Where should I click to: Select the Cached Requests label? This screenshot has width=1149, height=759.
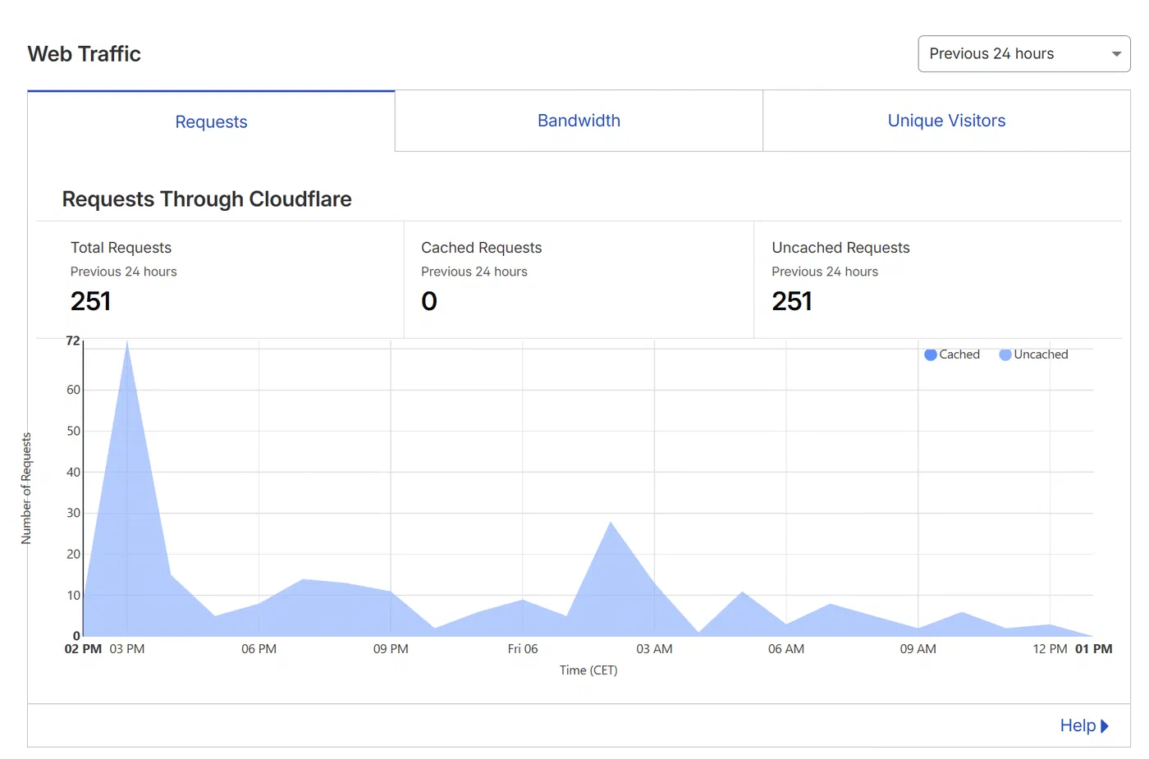point(482,248)
